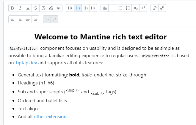196x125 pixels.
Task: Toggle bold formatting button
Action: 12,8
